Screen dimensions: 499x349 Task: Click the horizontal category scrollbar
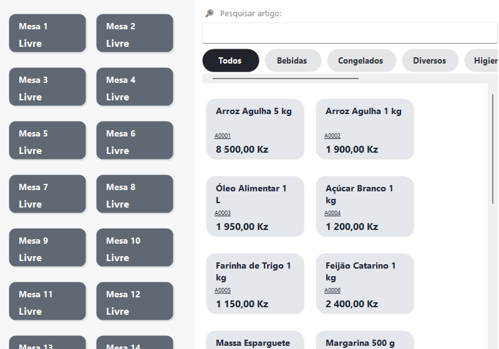pyautogui.click(x=286, y=78)
